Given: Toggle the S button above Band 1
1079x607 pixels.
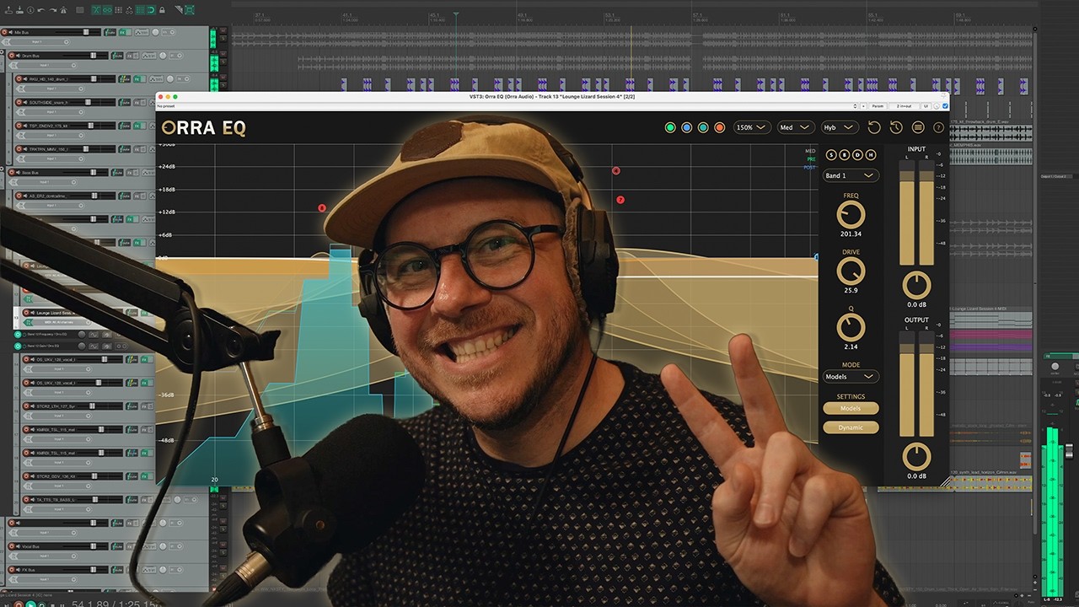Looking at the screenshot, I should 831,154.
